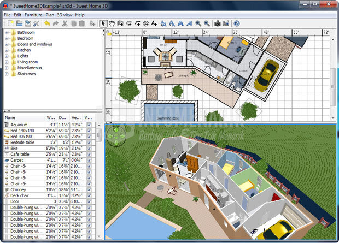Open the File menu
This screenshot has width=339, height=243.
(7, 15)
